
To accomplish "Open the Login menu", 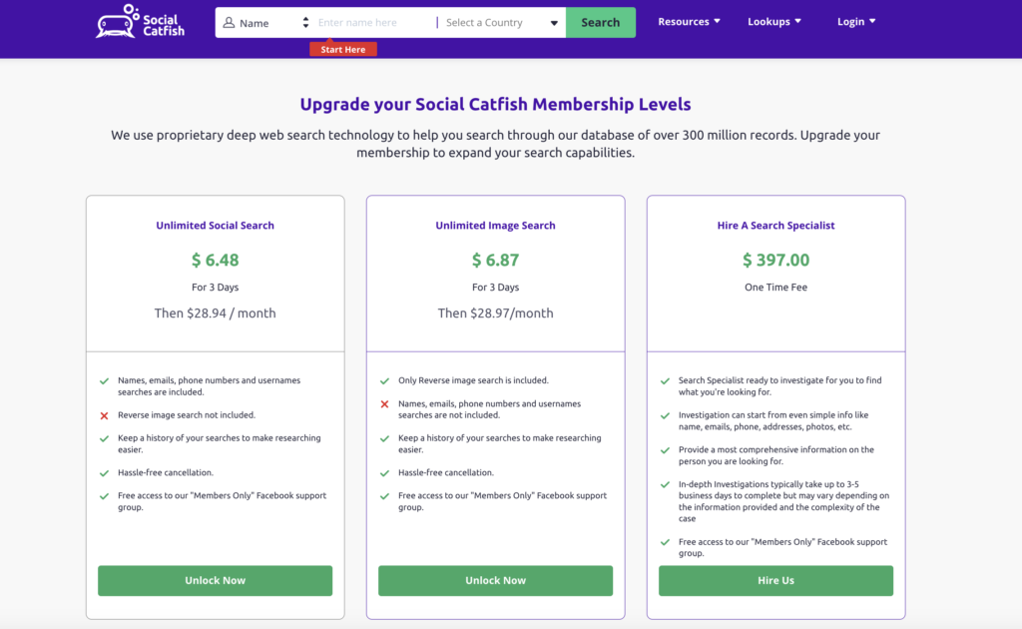I will pyautogui.click(x=856, y=21).
